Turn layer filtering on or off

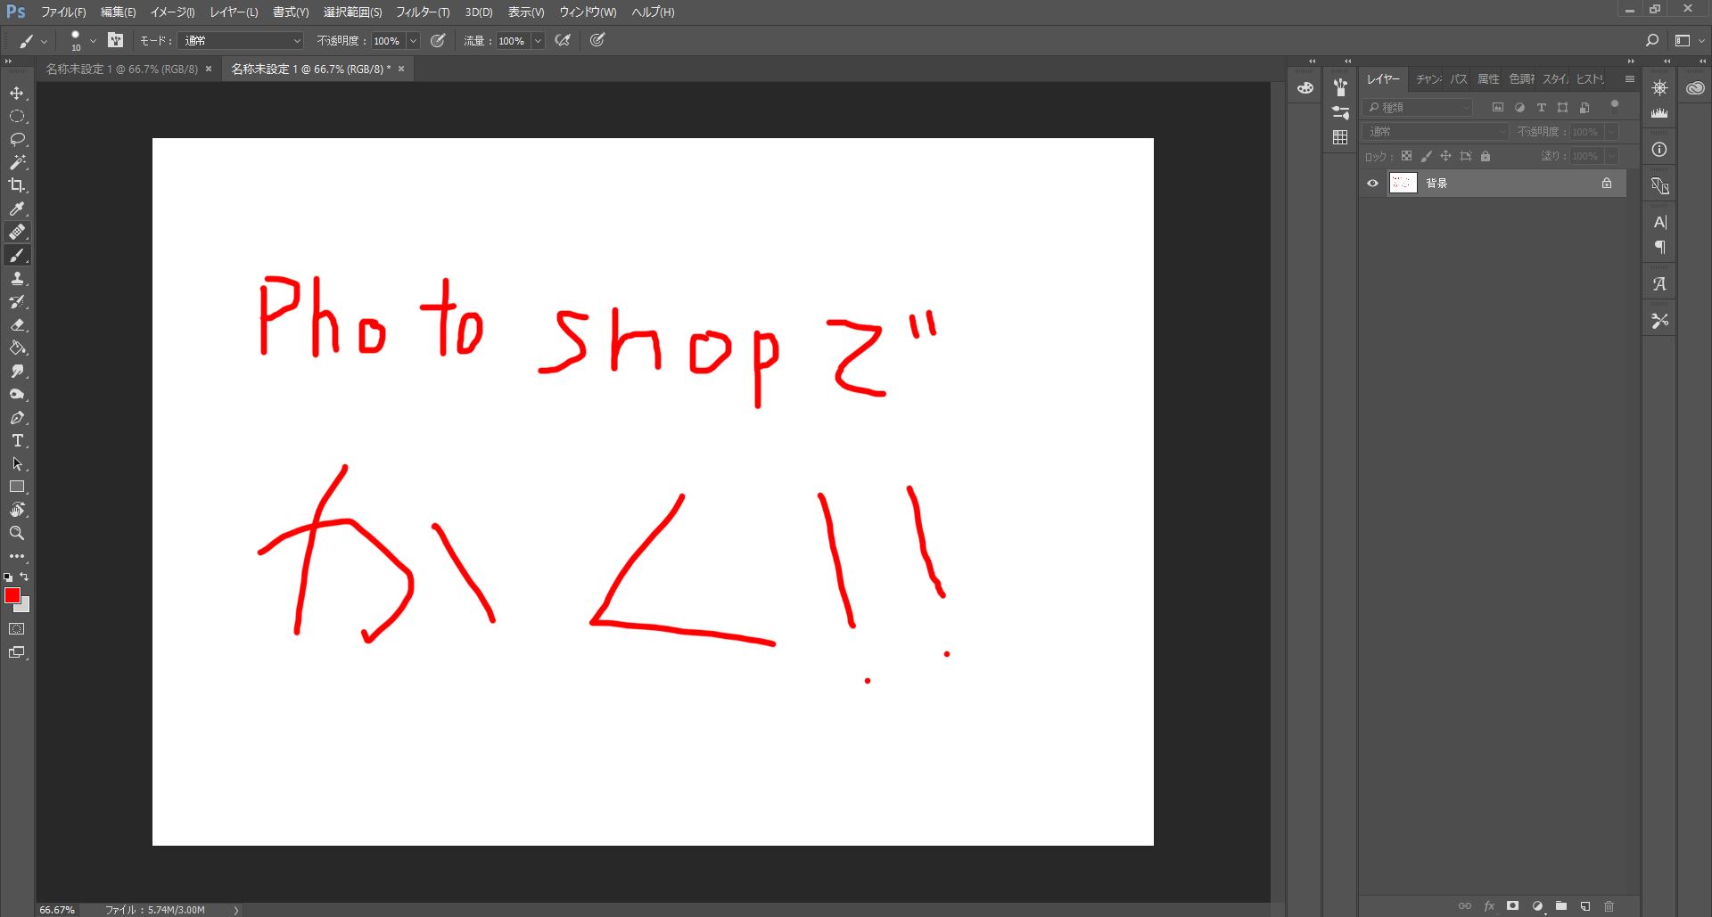click(1615, 105)
